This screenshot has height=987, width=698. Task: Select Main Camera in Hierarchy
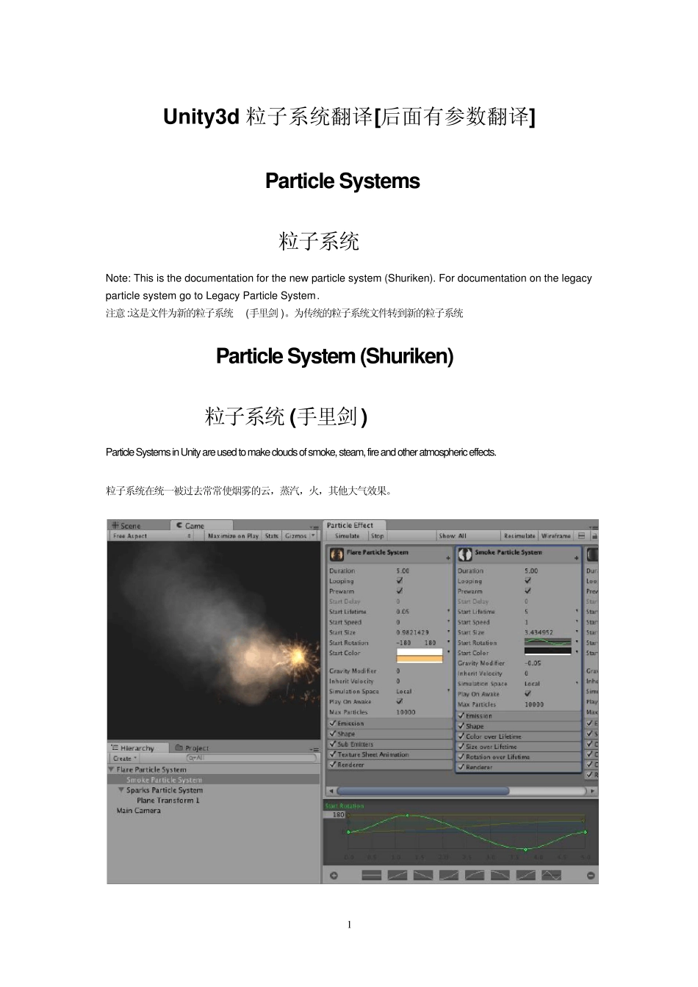coord(138,811)
